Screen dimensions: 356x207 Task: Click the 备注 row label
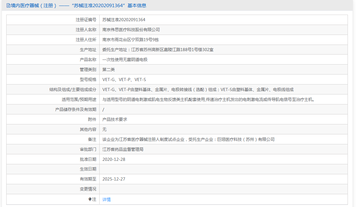coord(92,139)
